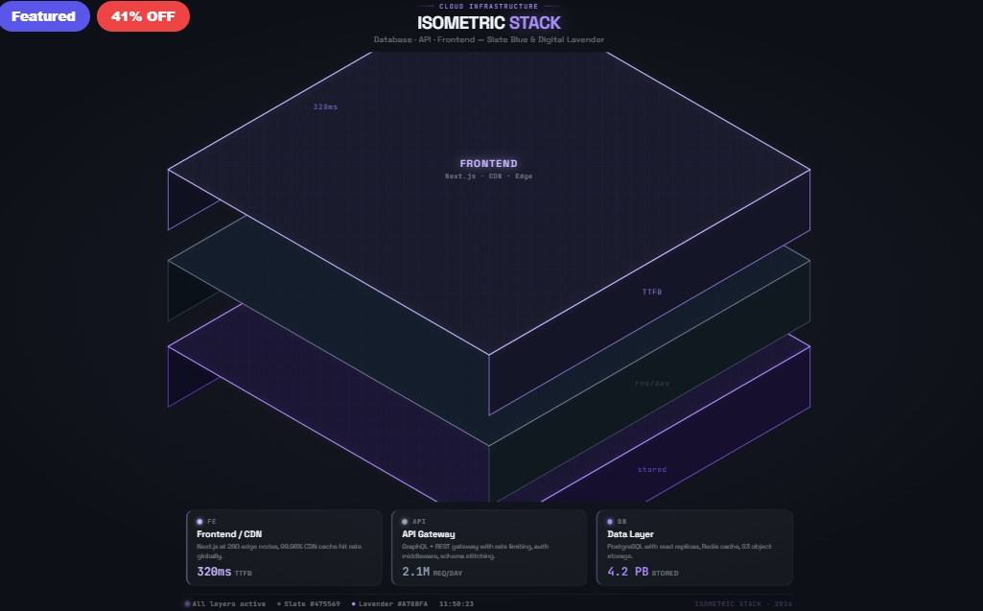Click the TTFB label on the middle layer

point(652,292)
